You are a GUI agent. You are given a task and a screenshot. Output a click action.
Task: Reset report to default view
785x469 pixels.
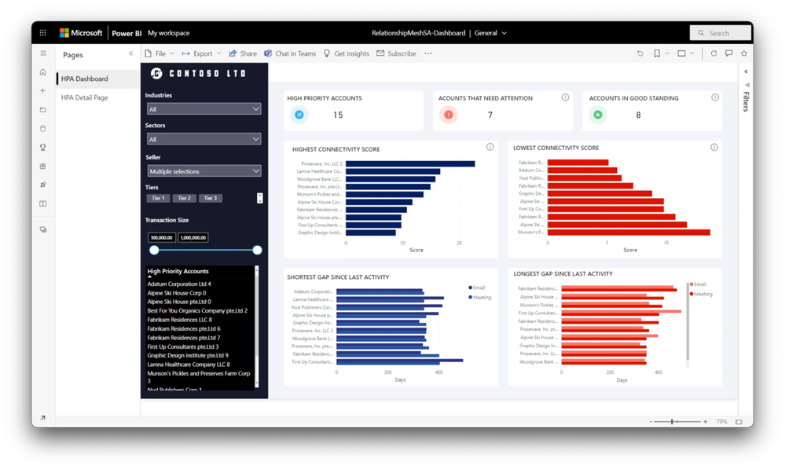640,53
